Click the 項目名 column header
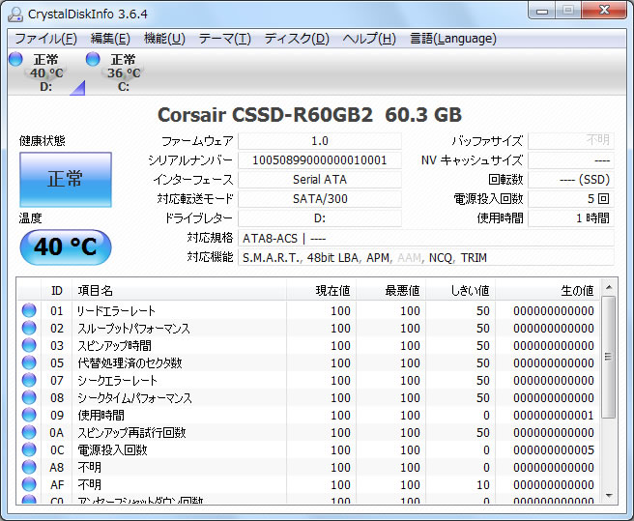 (x=179, y=290)
